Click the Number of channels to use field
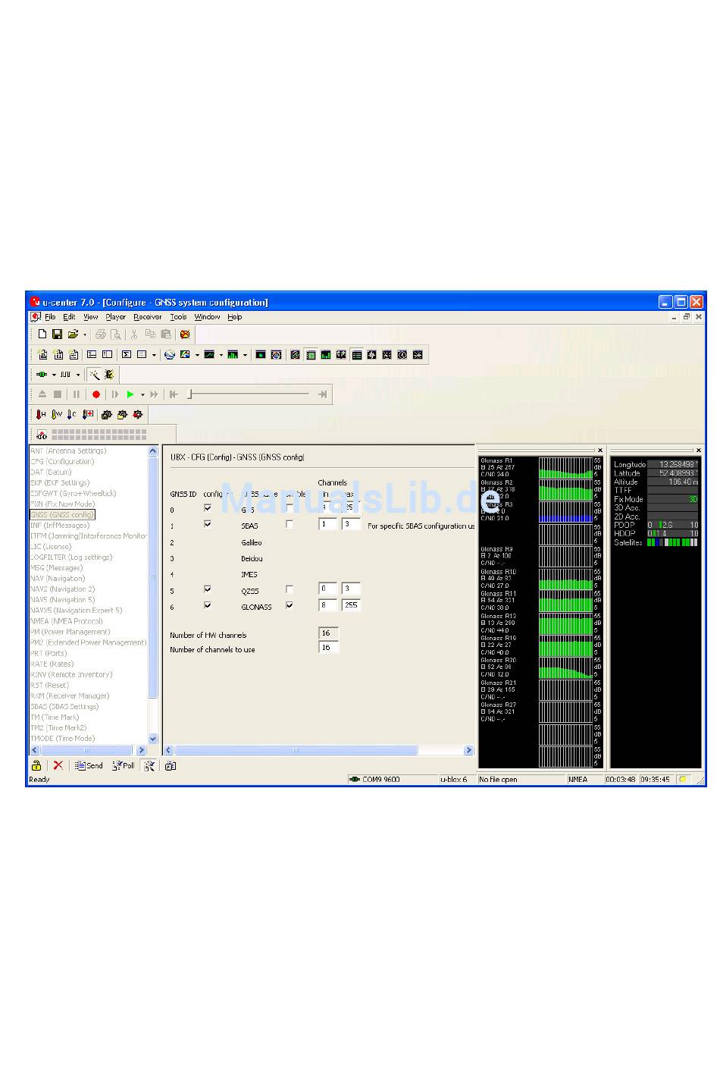This screenshot has width=720, height=1077. click(328, 648)
